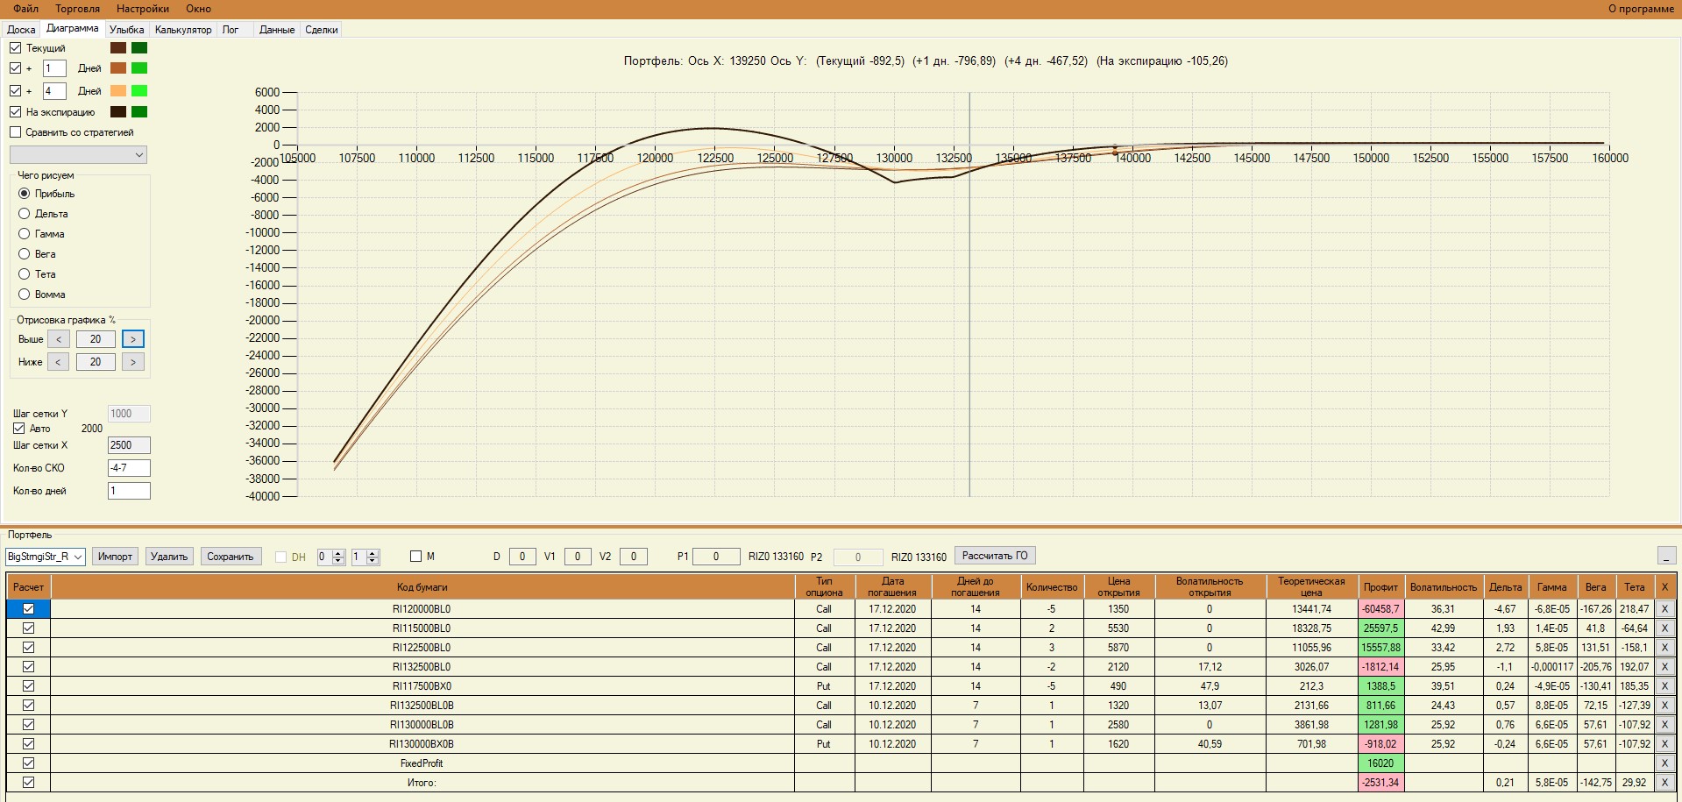1682x802 pixels.
Task: Click the V1 input field
Action: point(578,557)
